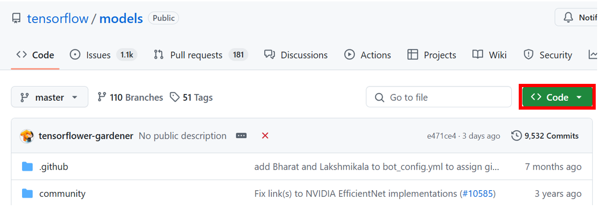The image size is (599, 208).
Task: Click the bell notifications icon
Action: 568,17
